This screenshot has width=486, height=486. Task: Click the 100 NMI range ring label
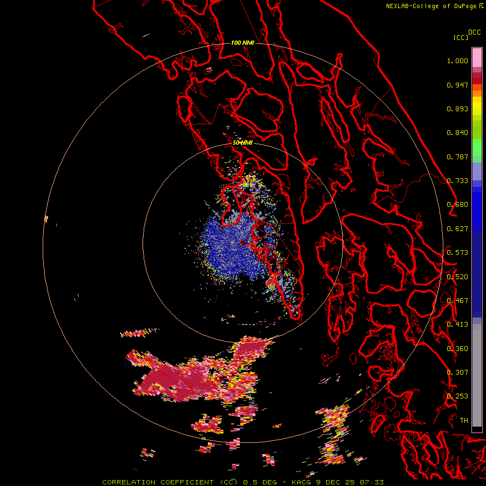pyautogui.click(x=242, y=43)
